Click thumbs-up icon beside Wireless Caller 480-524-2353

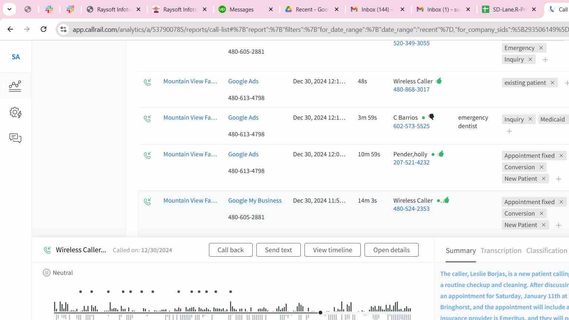[x=446, y=200]
